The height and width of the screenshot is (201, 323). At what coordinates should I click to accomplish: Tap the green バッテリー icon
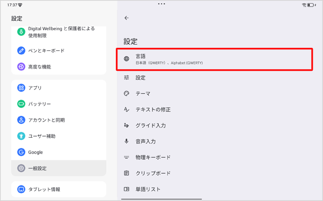(x=21, y=104)
